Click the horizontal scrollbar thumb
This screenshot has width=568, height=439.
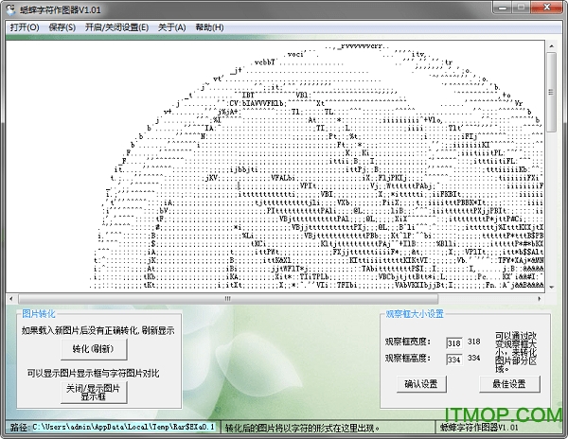(x=228, y=299)
